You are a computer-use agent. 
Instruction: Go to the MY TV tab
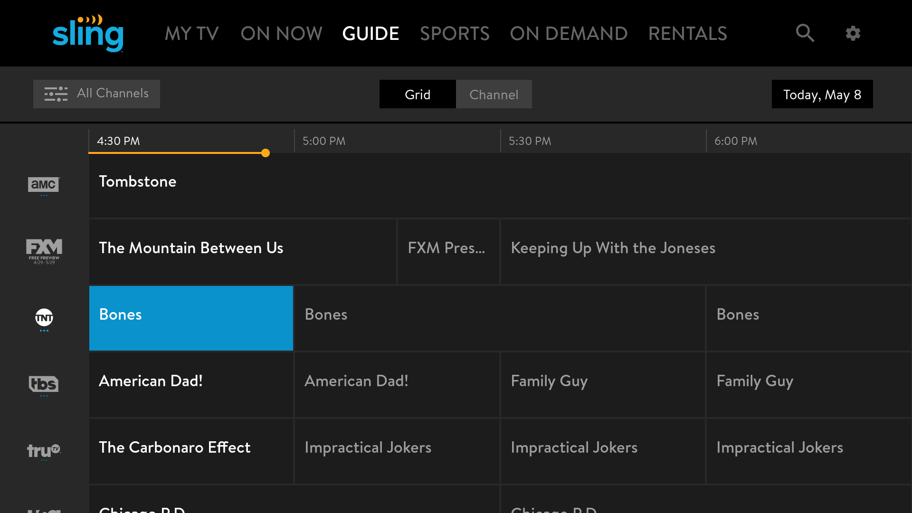[191, 34]
